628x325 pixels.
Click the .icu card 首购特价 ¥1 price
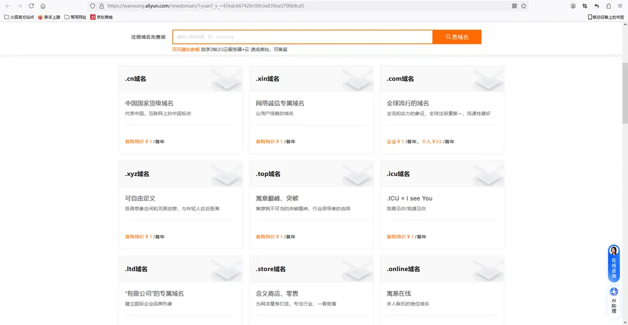400,237
